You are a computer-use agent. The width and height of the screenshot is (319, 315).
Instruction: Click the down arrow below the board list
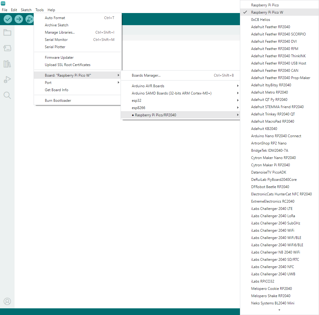(x=279, y=310)
